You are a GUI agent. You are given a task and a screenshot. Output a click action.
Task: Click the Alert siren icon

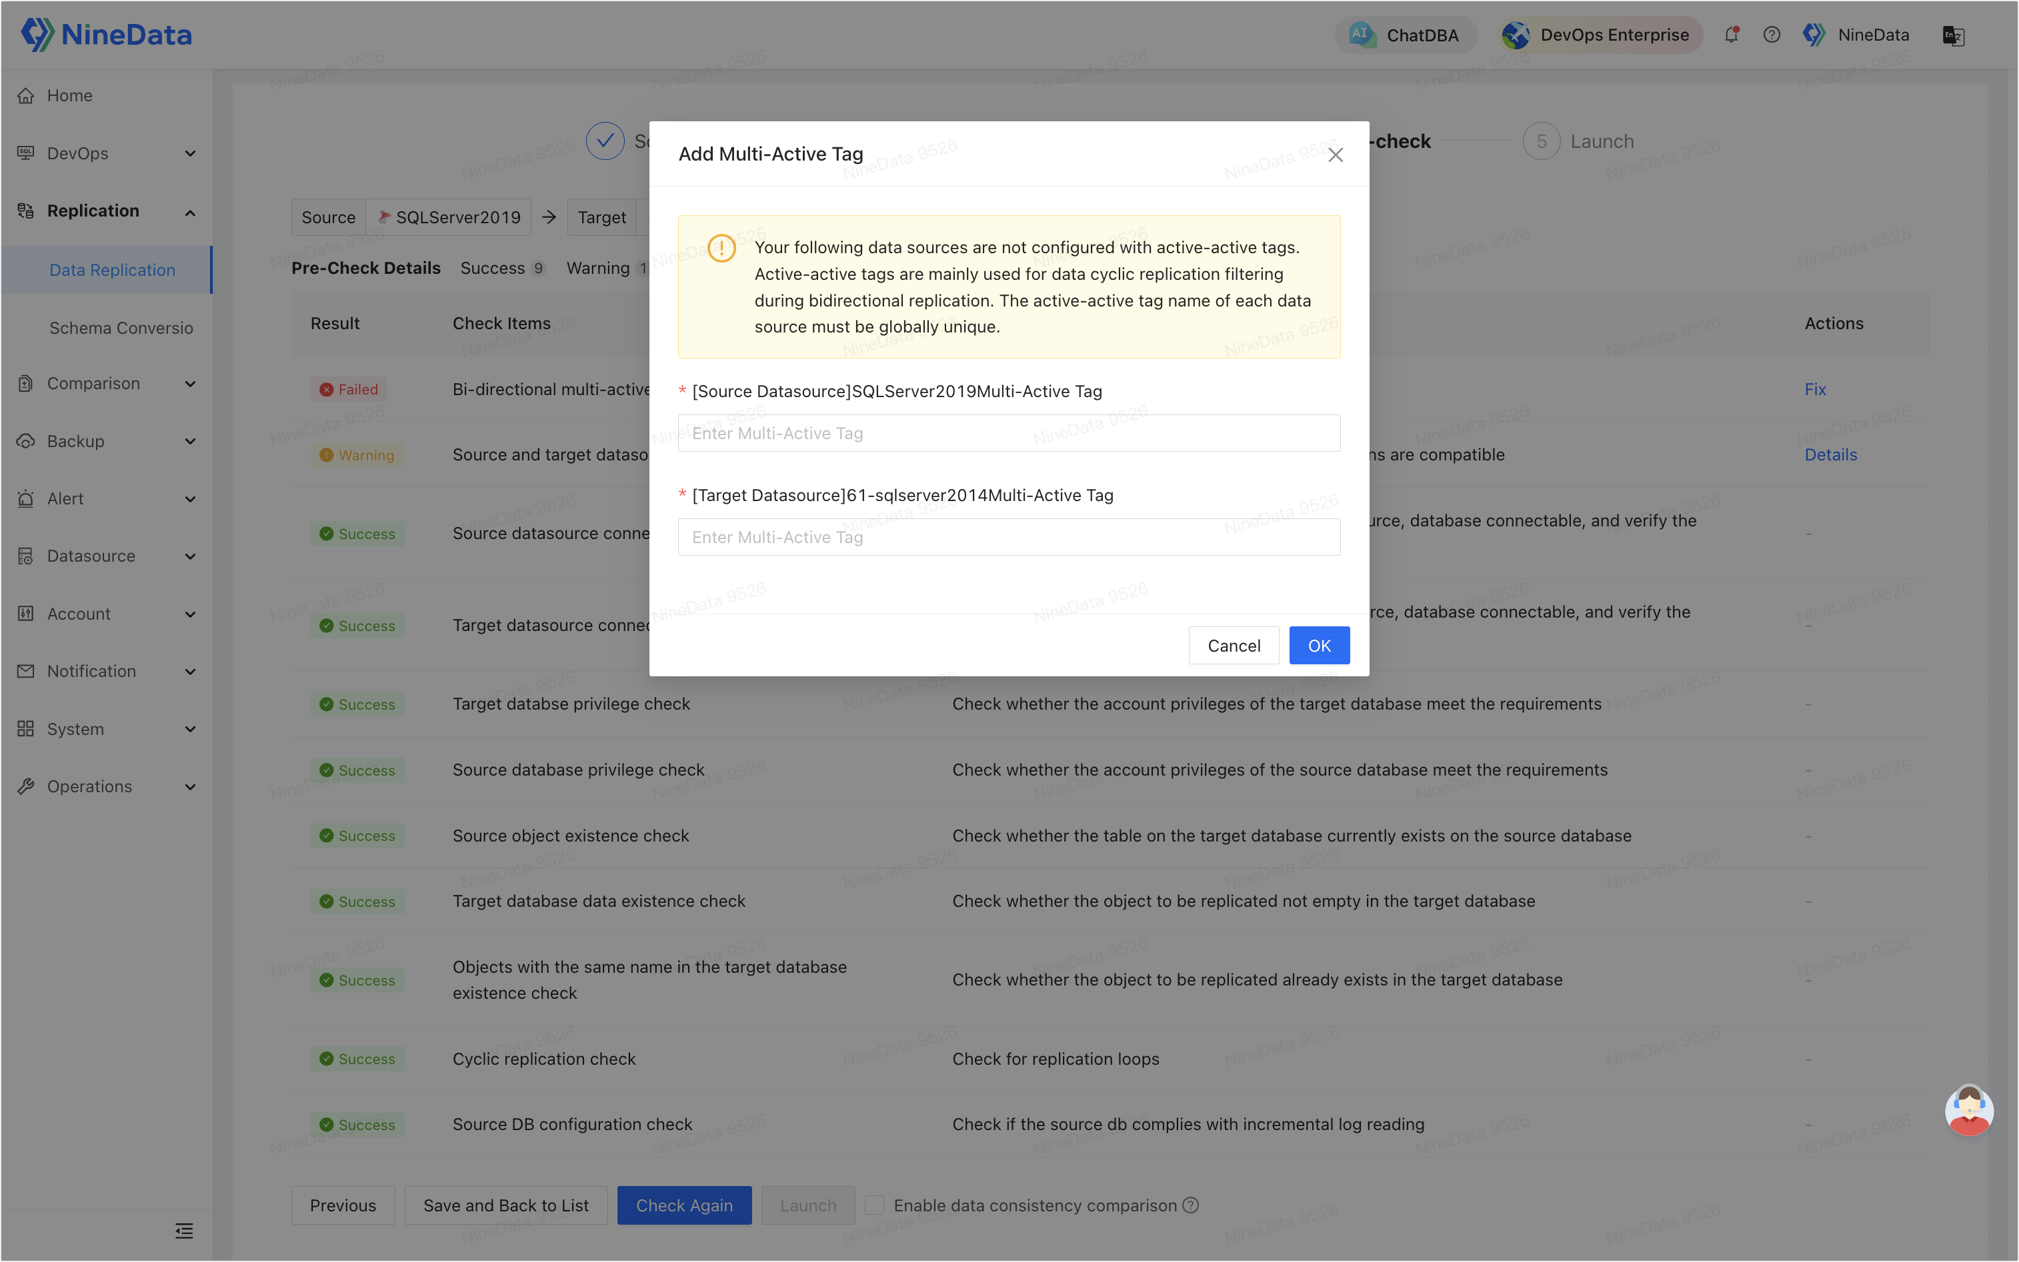(x=26, y=498)
